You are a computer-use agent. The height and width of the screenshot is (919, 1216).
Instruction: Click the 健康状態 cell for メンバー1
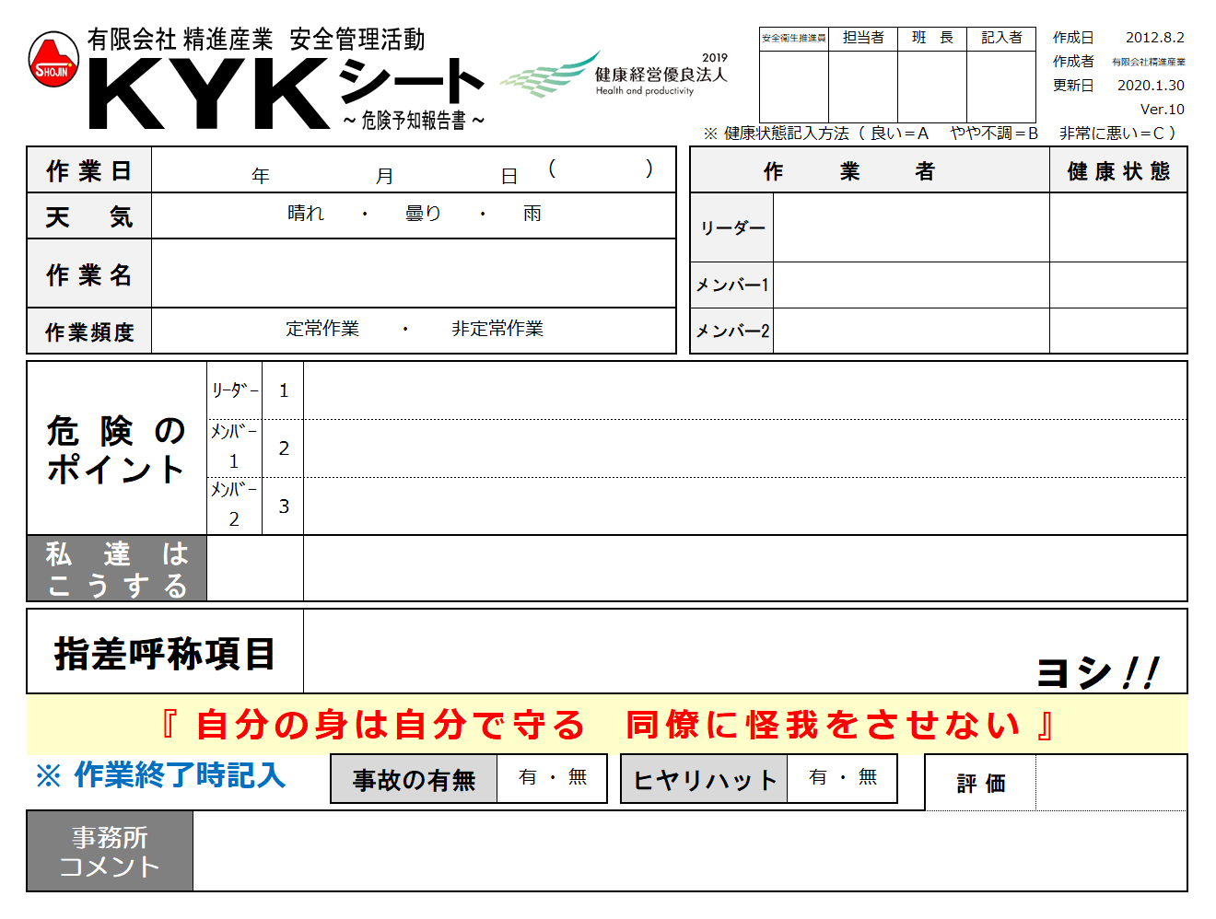[x=1118, y=285]
